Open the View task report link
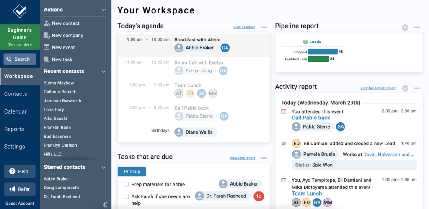 coord(243,158)
